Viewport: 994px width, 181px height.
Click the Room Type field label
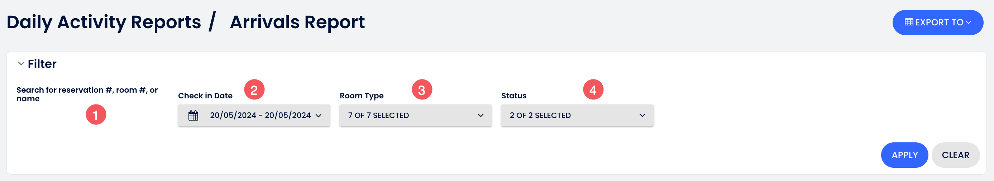point(361,96)
